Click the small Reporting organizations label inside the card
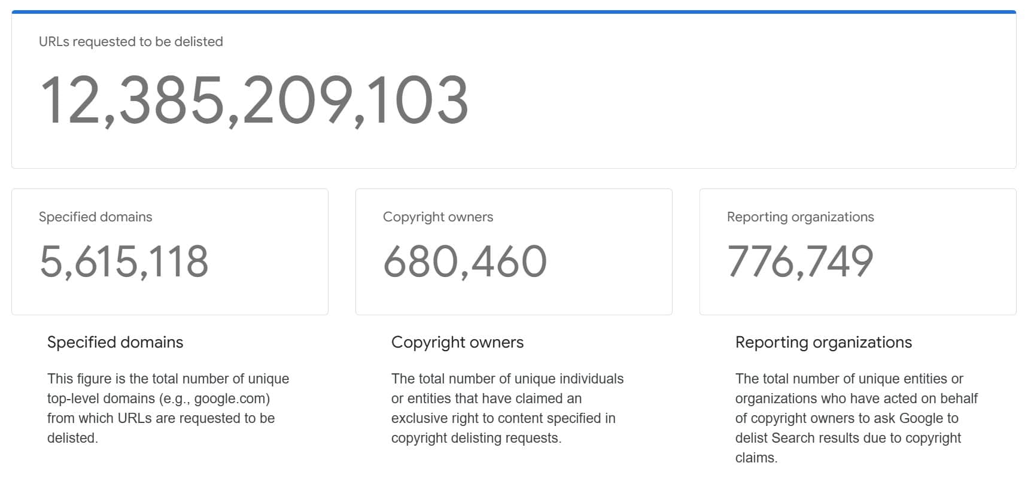1025x484 pixels. coord(800,217)
